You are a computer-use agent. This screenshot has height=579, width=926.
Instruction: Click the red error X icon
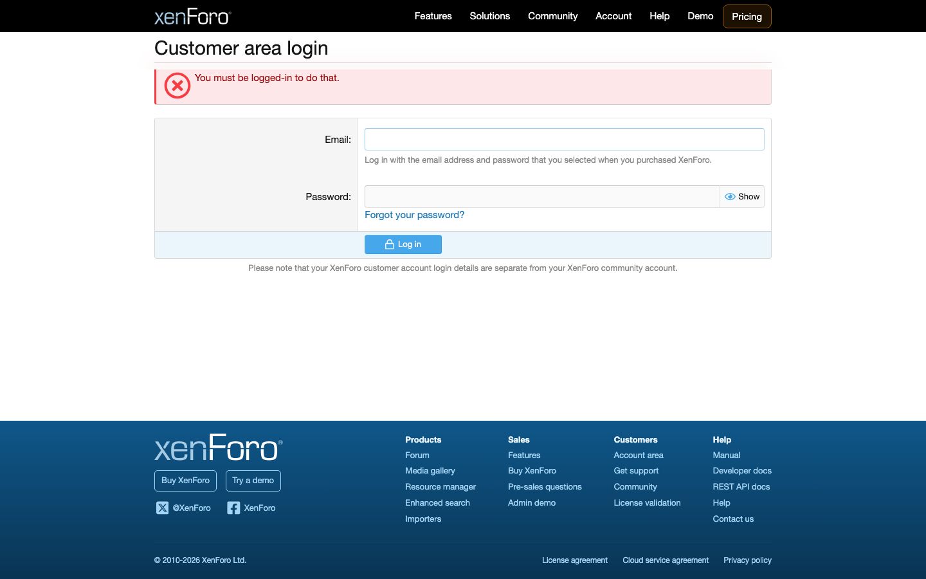pyautogui.click(x=177, y=86)
